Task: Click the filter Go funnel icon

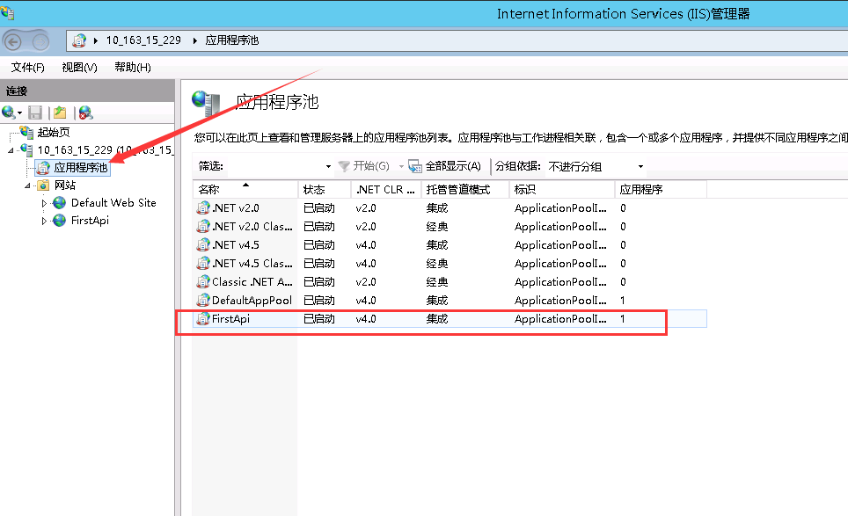Action: [x=343, y=166]
